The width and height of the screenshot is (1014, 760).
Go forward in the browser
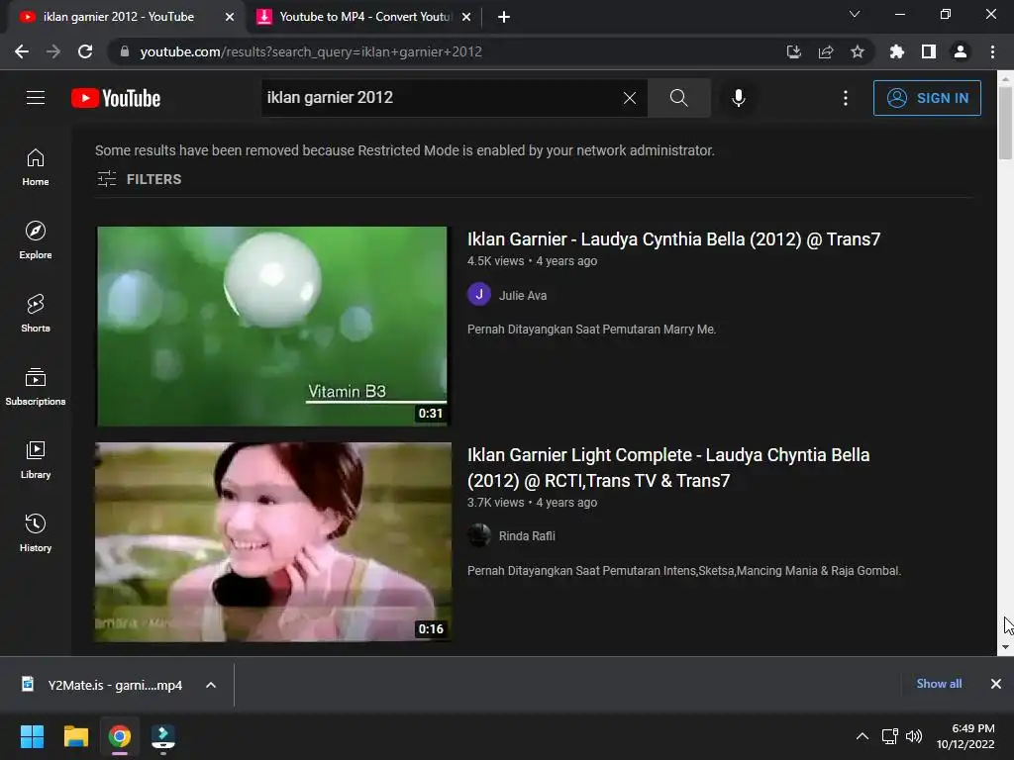53,51
